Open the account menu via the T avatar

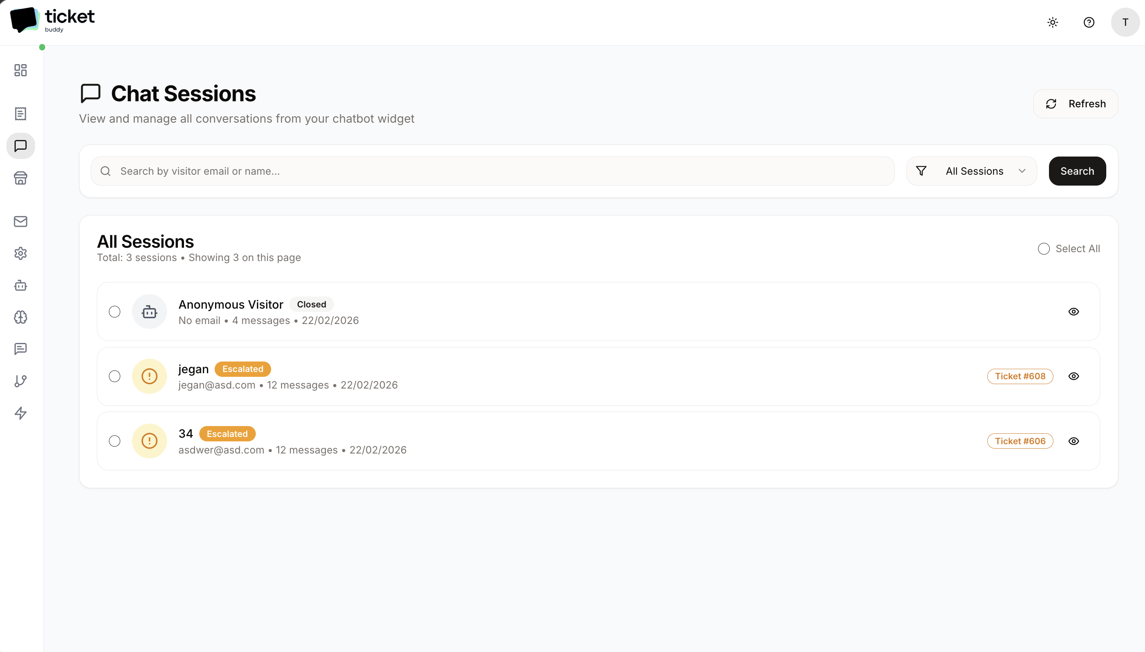point(1125,22)
